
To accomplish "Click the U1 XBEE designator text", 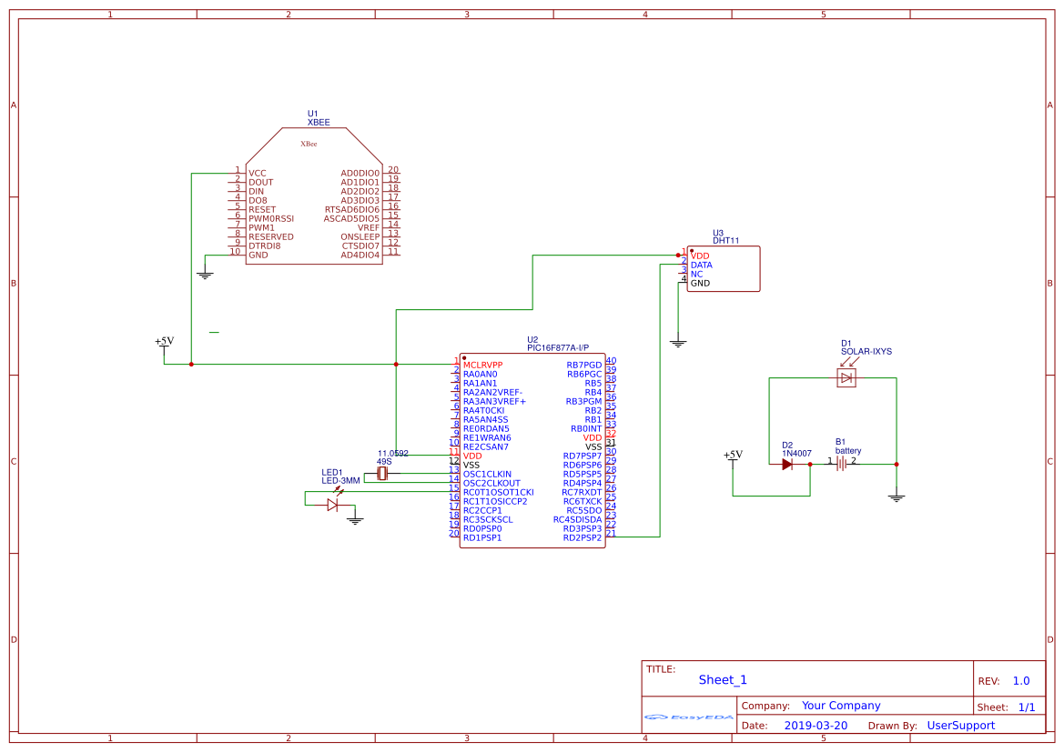I will point(319,119).
